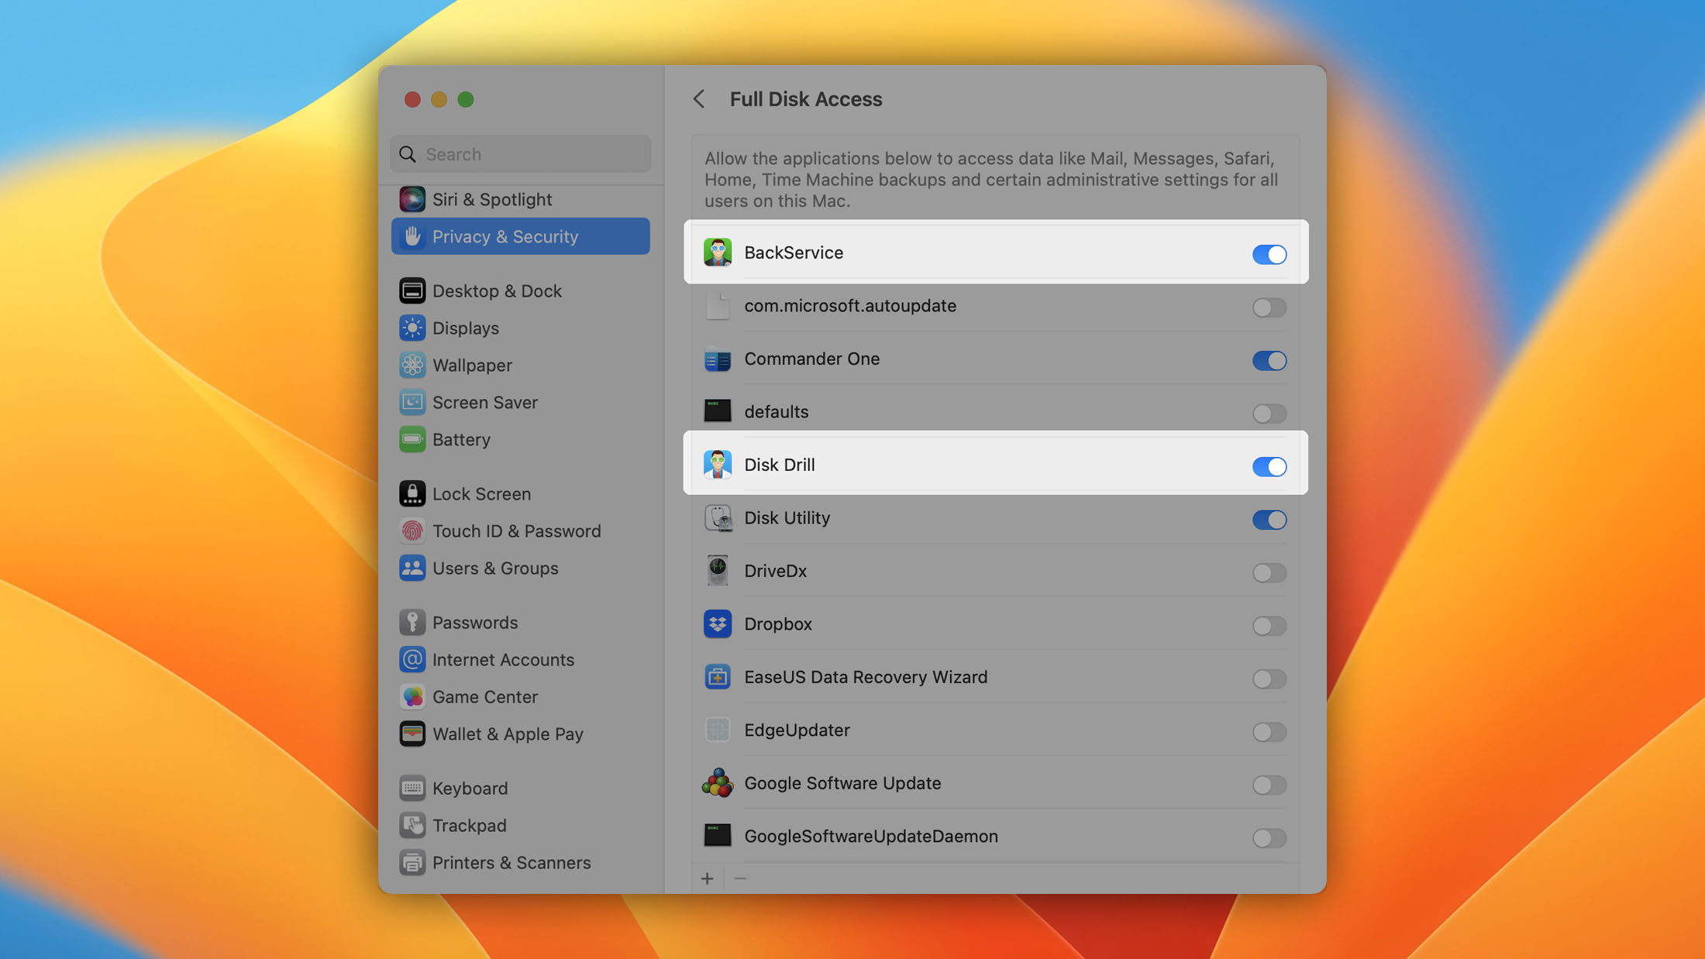The height and width of the screenshot is (959, 1705).
Task: Select Lock Screen in the sidebar
Action: (x=521, y=493)
